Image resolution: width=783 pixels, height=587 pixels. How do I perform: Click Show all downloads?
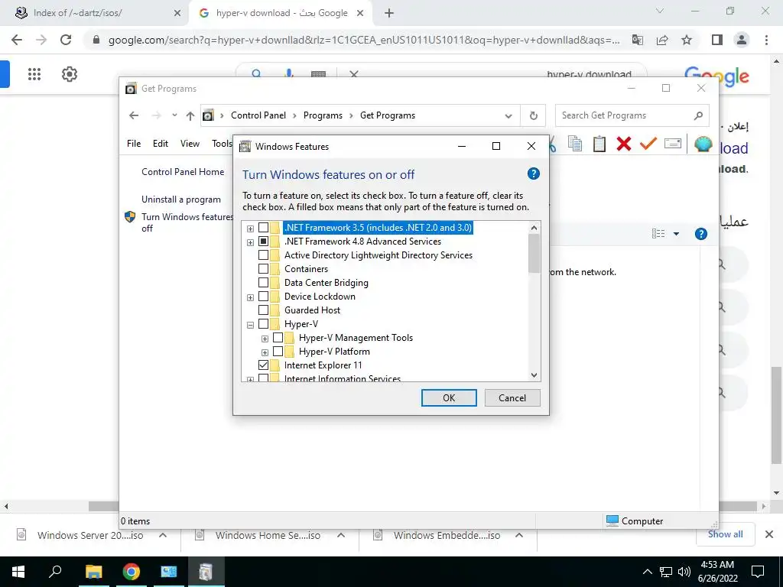[x=725, y=534]
